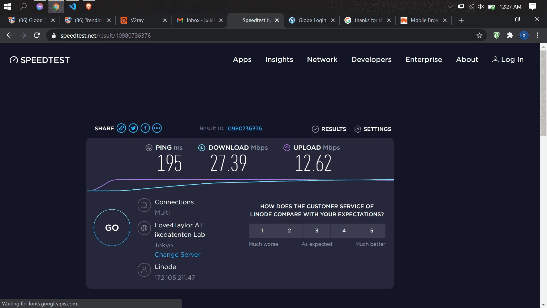
Task: Click the scrollbar down arrow
Action: pyautogui.click(x=543, y=305)
